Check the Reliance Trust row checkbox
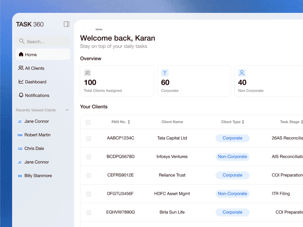Screen dimensions: 303x227 89,175
